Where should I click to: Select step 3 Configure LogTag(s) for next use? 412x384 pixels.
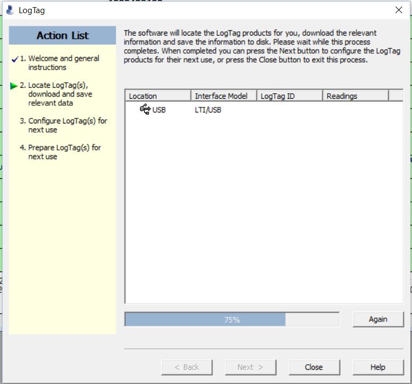[x=63, y=125]
